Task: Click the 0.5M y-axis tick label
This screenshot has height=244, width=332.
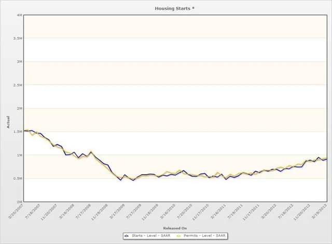Action: 18,179
